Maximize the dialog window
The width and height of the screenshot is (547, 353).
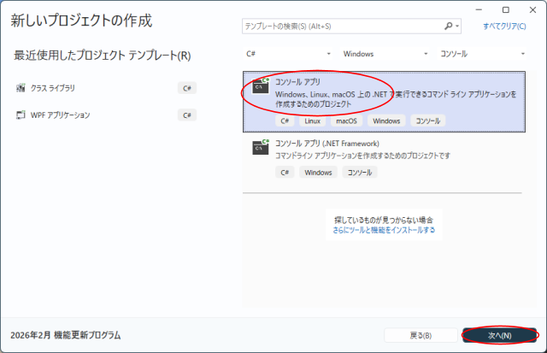click(505, 9)
